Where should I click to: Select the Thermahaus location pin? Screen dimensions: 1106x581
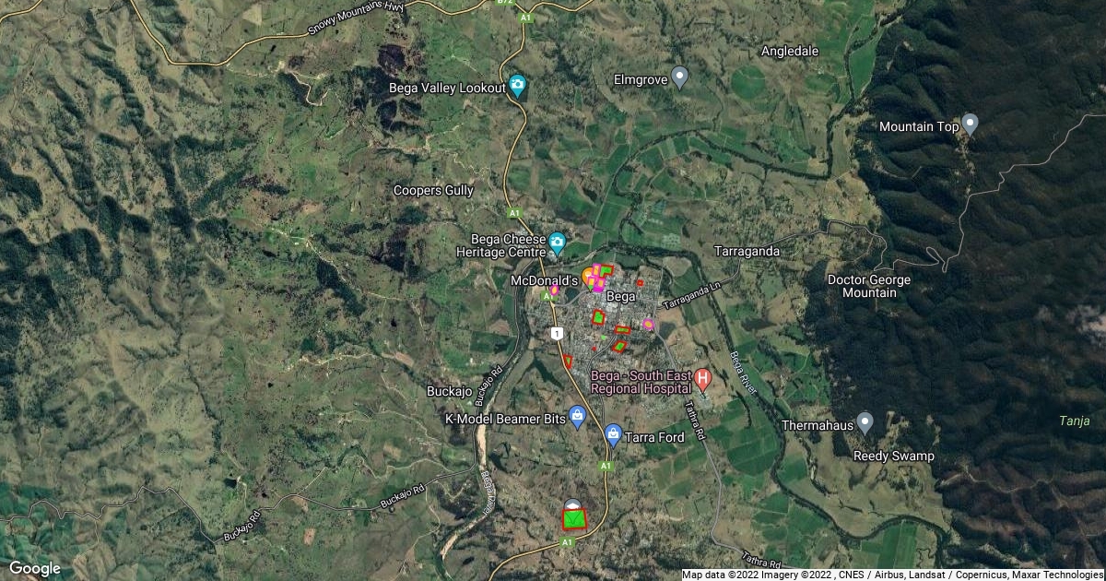(865, 424)
